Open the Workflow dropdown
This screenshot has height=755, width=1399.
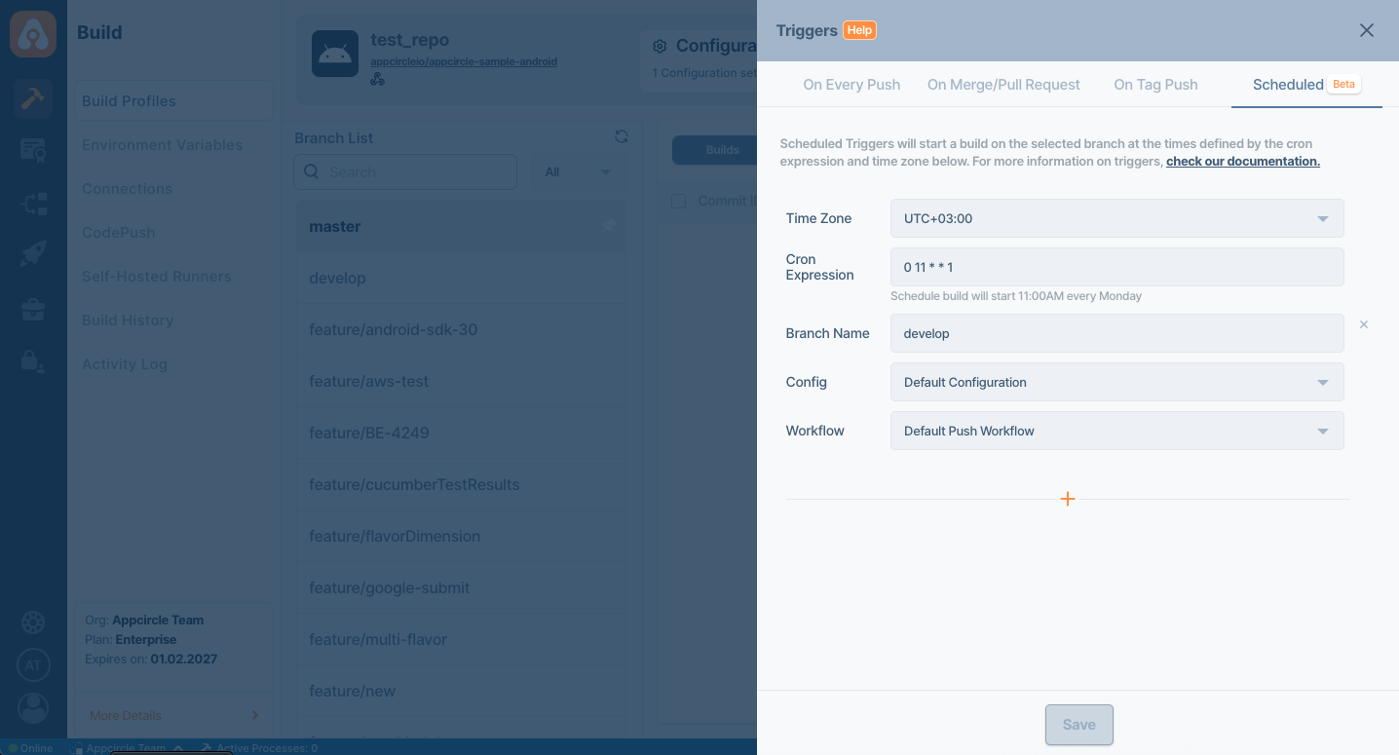tap(1117, 431)
